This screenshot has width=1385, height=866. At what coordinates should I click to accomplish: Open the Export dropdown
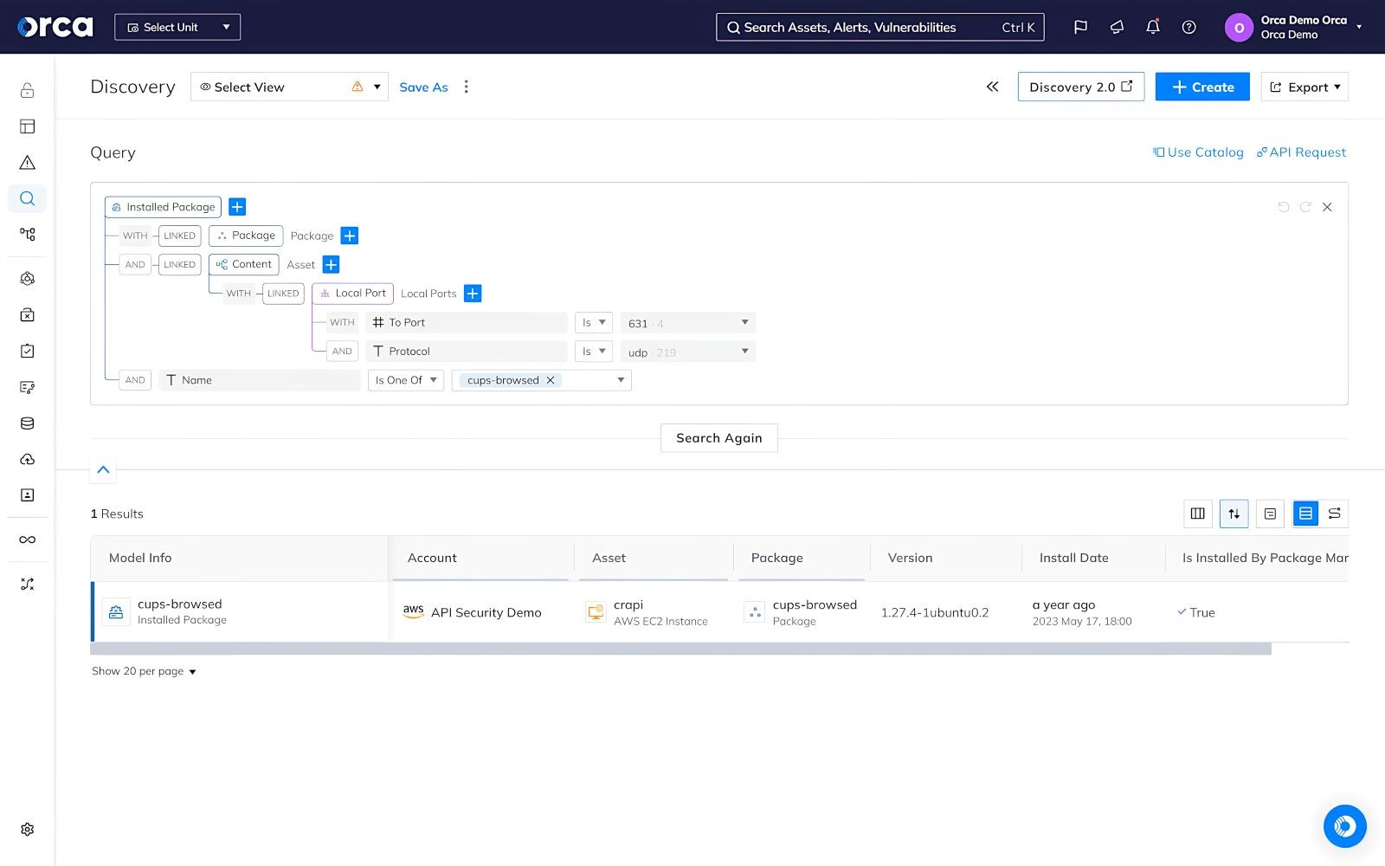(1304, 87)
